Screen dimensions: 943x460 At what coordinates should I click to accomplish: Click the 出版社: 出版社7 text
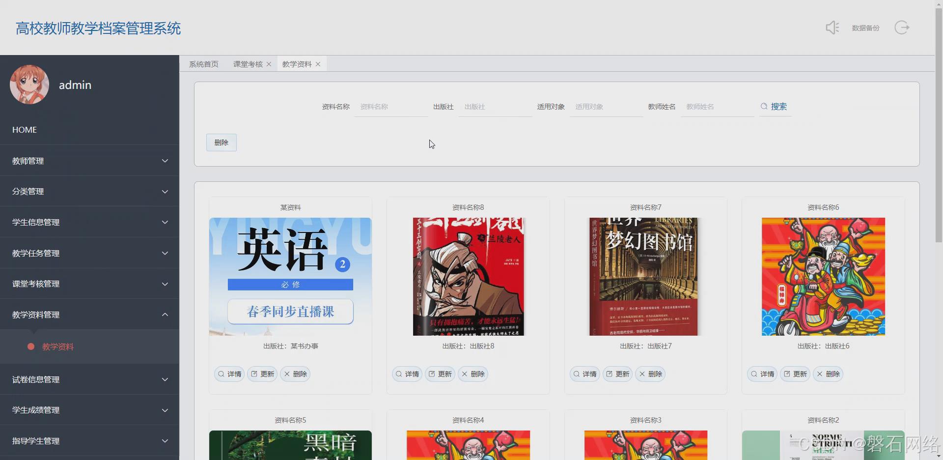646,346
